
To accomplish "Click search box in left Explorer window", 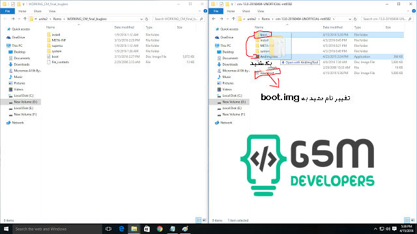I will pos(179,19).
